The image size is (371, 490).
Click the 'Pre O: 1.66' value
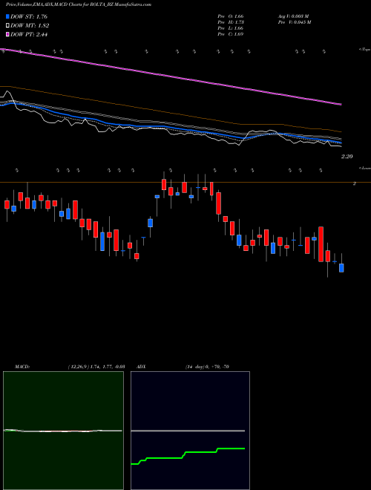tap(231, 16)
